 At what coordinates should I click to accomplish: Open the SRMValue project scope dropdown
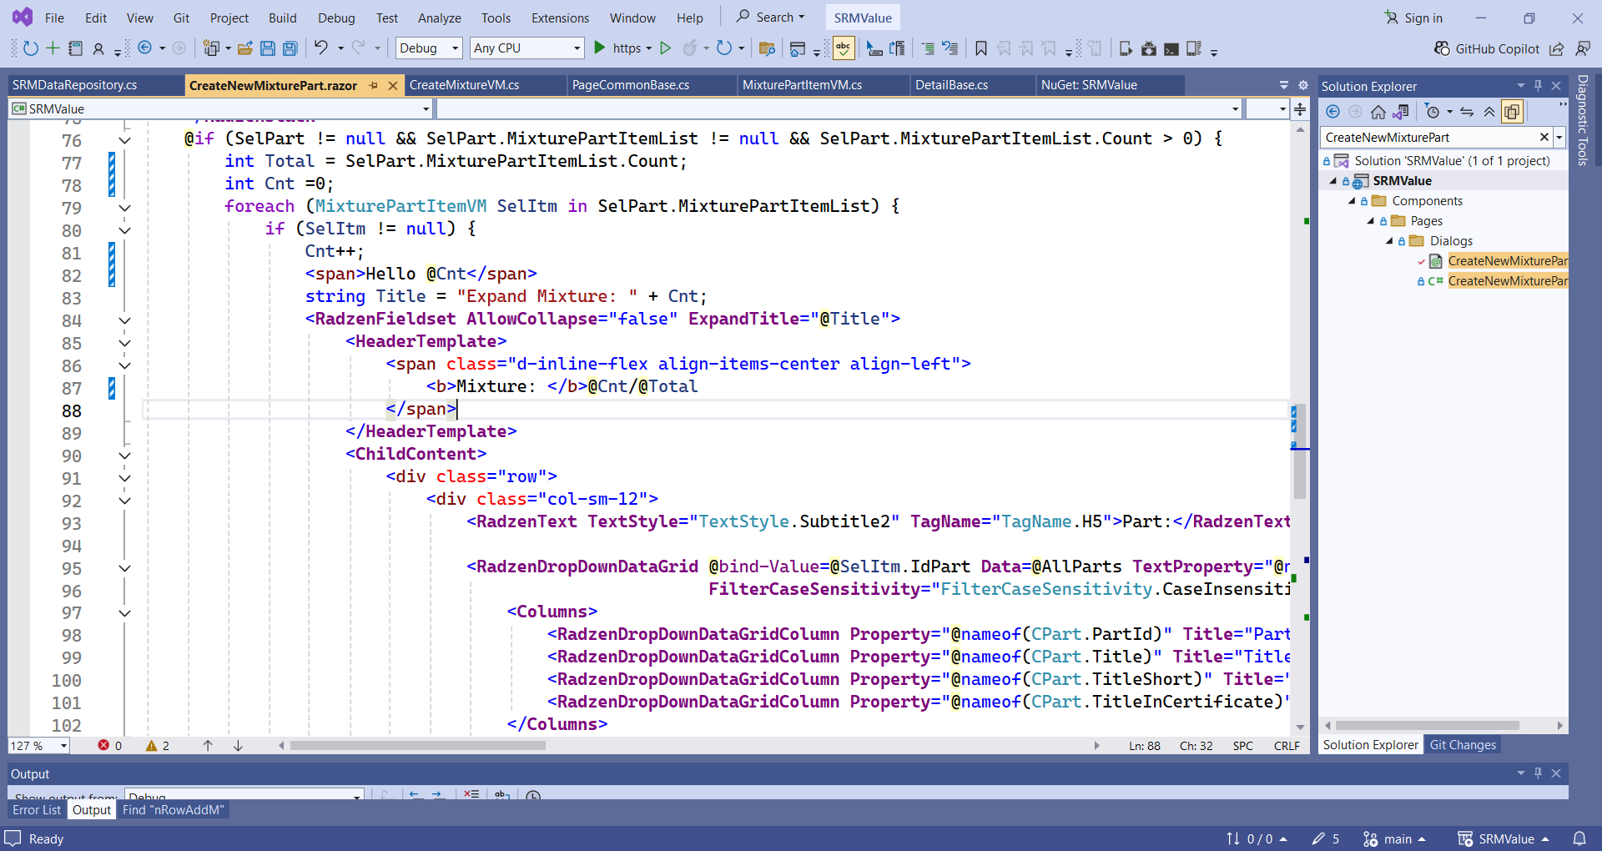pos(220,108)
